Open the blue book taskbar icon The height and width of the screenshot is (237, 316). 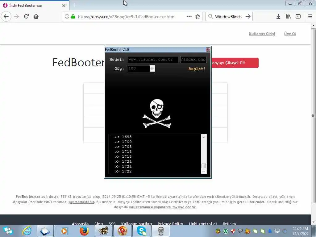[x=45, y=231]
